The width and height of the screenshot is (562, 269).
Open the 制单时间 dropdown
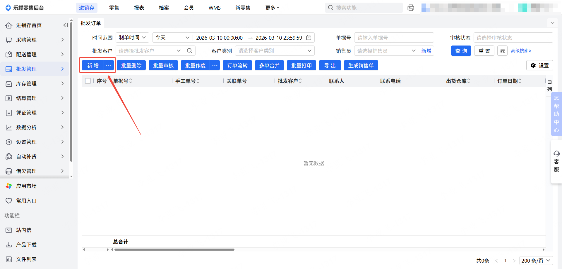coord(132,38)
